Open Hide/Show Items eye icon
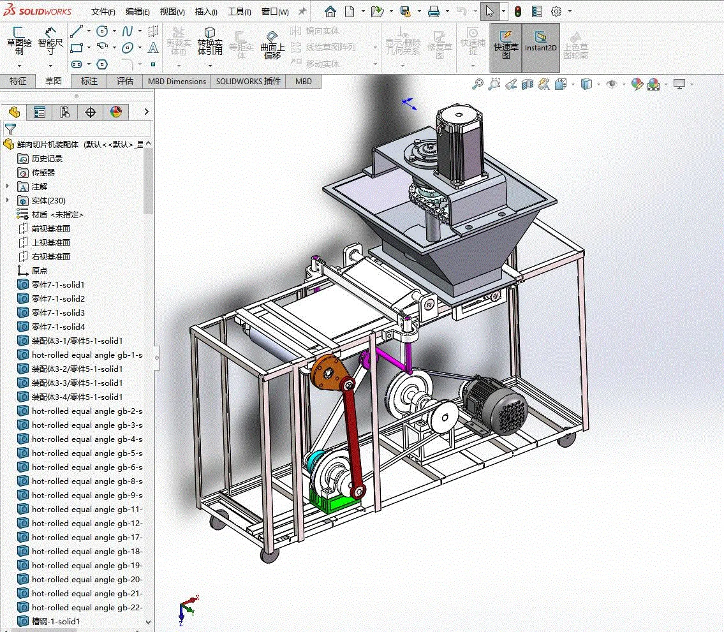Screen dimensions: 724x632 coord(612,84)
